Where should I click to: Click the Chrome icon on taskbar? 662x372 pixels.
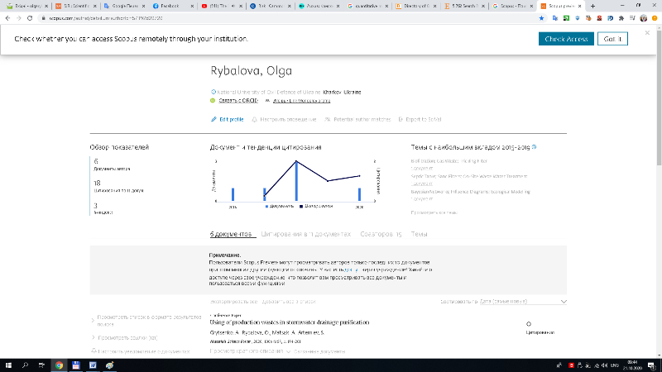tap(59, 365)
